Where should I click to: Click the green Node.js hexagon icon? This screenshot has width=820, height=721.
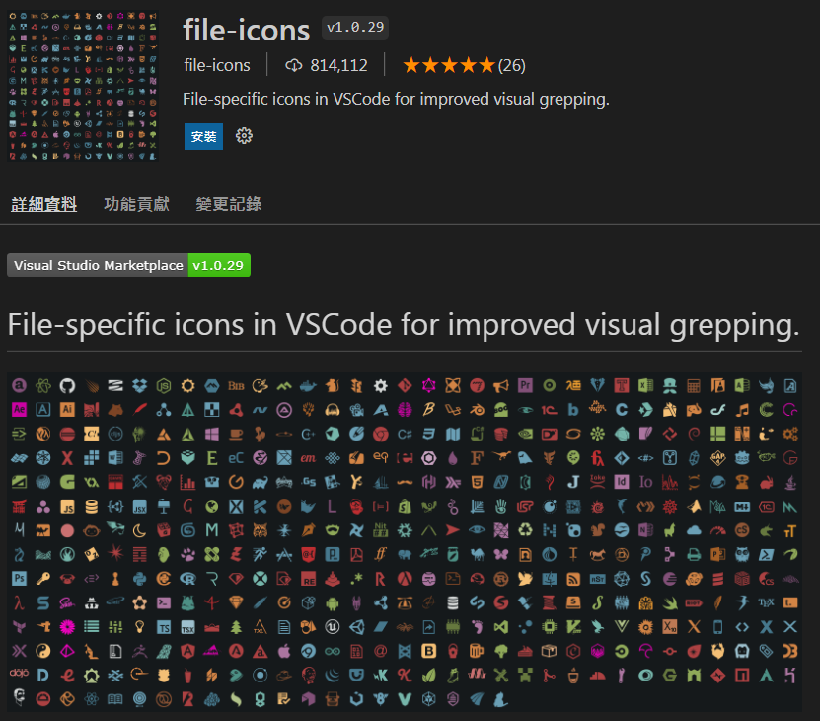pos(163,386)
